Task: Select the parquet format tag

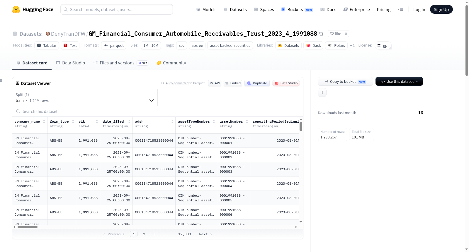Action: coord(114,45)
